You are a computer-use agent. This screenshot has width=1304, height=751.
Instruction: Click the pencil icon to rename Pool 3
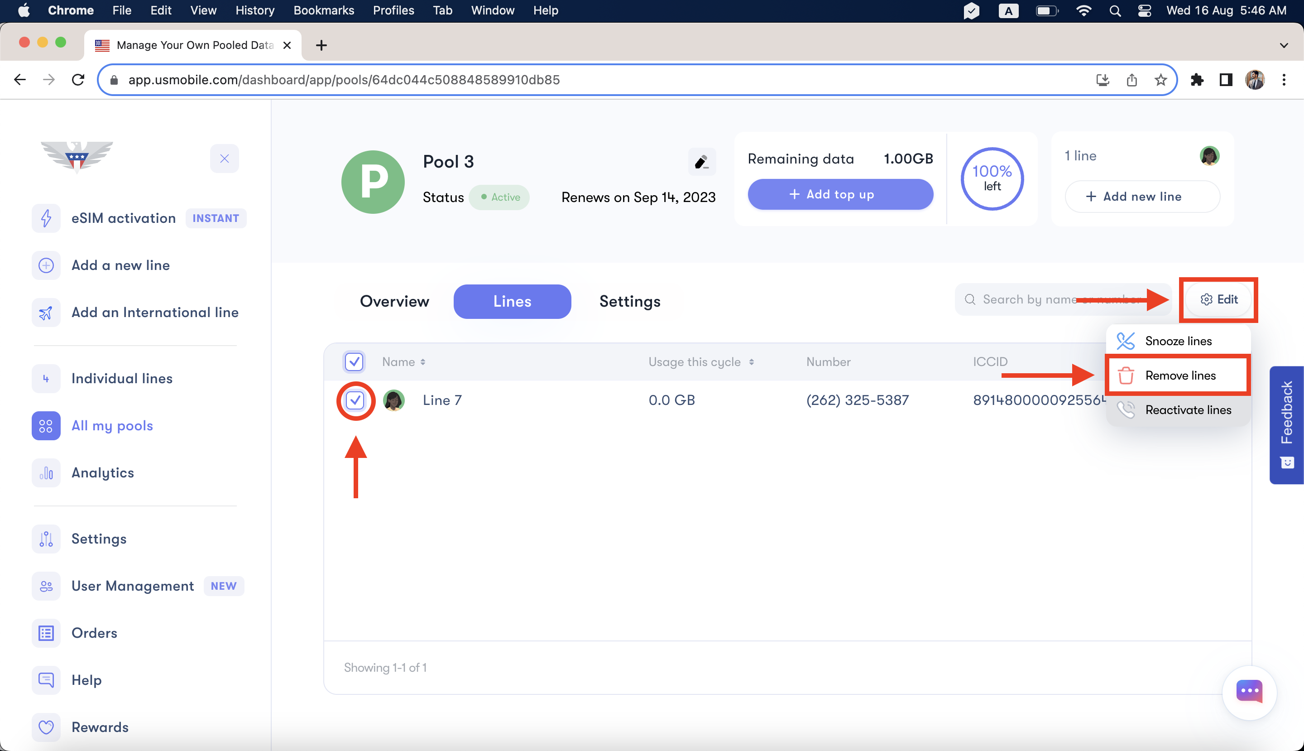click(x=701, y=162)
